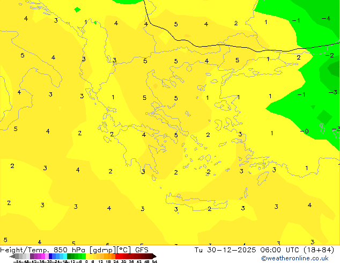Click the '-4' temperature value on the map
Image resolution: width=340 pixels, height=263 pixels.
[326, 19]
